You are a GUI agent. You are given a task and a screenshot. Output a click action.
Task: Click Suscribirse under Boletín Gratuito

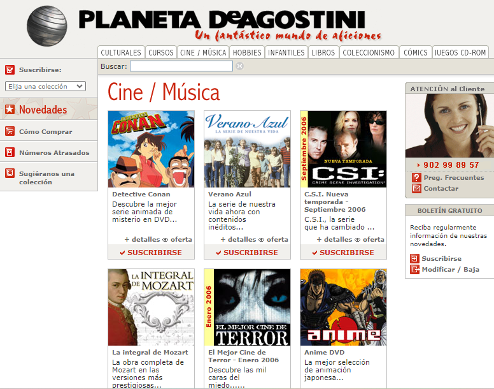[441, 258]
